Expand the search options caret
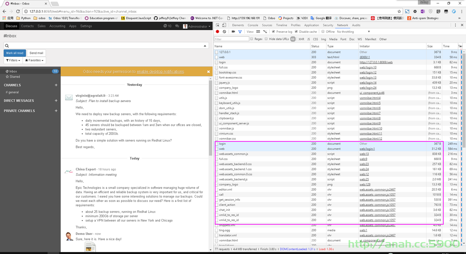Screen dimensions: 466x254 205,46
